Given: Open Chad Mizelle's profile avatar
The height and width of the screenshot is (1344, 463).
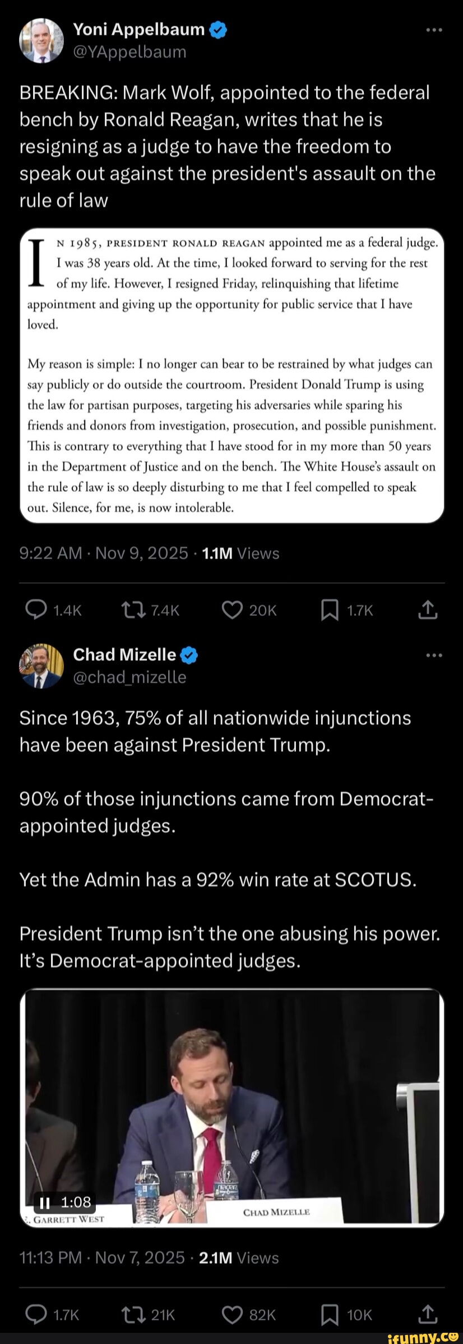Looking at the screenshot, I should point(41,666).
